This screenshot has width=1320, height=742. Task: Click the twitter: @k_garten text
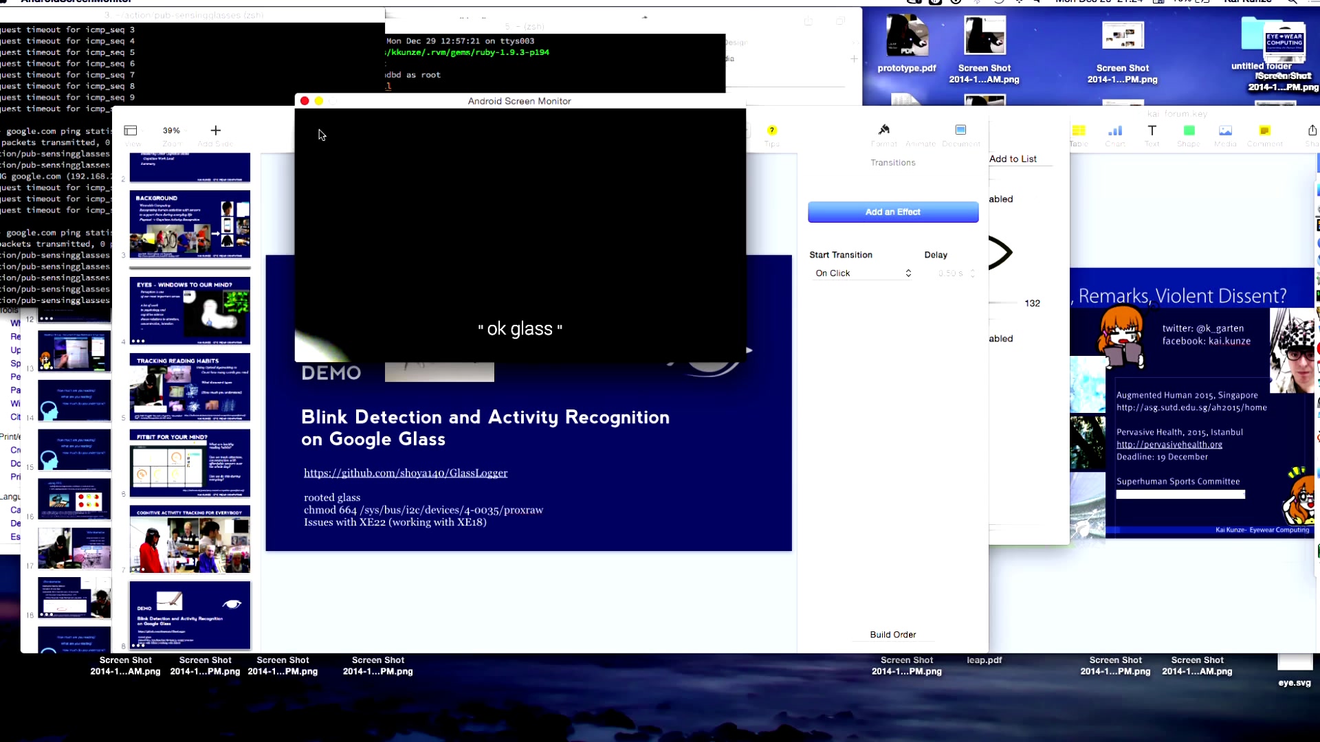(1202, 328)
